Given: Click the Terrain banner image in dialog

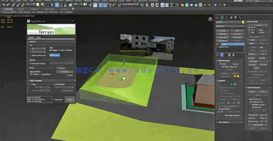Looking at the screenshot, I should tap(51, 29).
